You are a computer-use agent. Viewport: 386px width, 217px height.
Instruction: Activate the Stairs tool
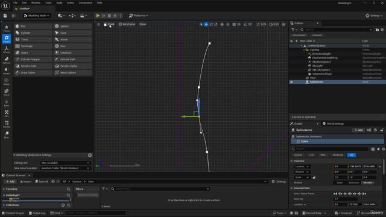(x=33, y=52)
